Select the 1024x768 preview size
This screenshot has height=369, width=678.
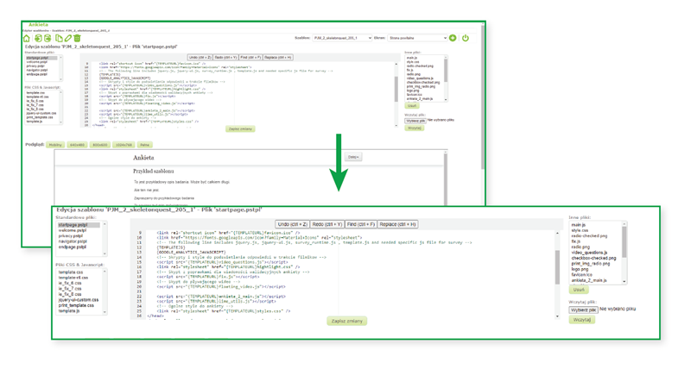click(x=124, y=145)
